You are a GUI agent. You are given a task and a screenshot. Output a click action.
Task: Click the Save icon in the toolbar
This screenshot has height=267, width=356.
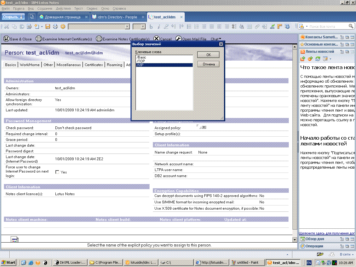pyautogui.click(x=48, y=27)
